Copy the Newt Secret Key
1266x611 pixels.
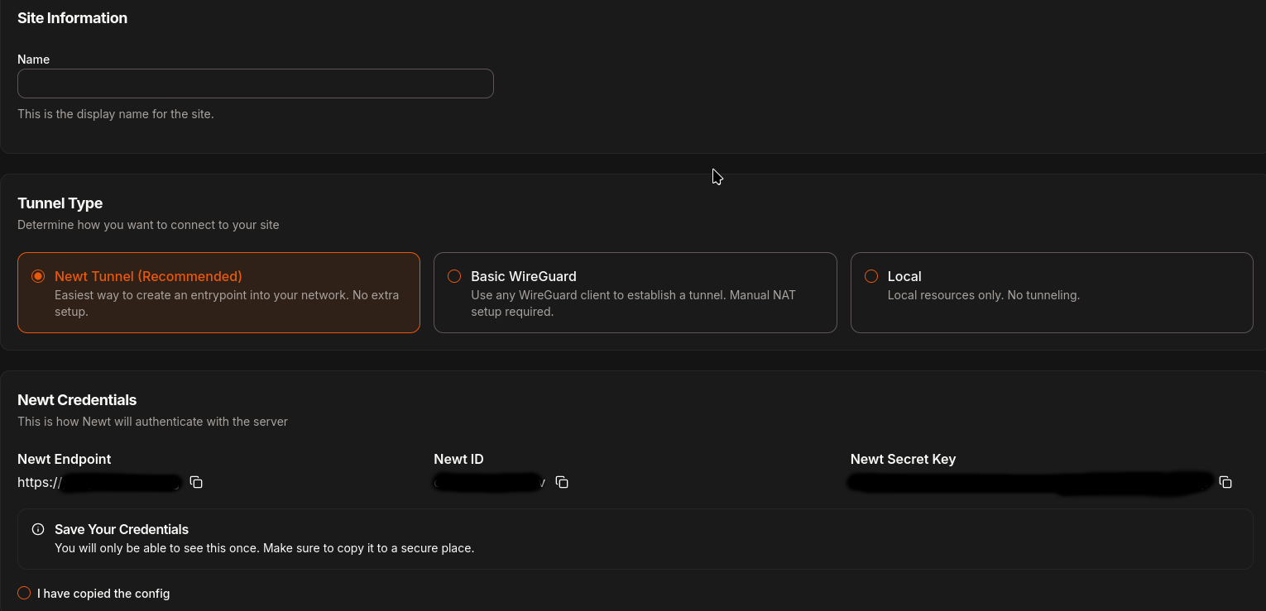[x=1225, y=482]
